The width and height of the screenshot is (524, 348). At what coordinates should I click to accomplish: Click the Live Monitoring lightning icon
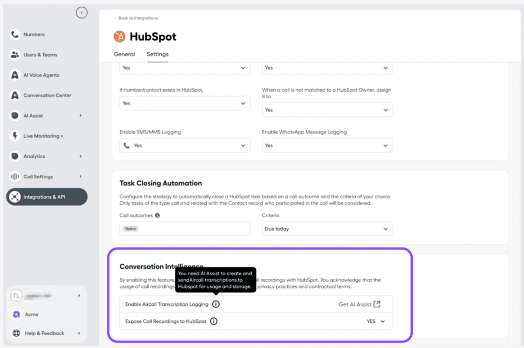tap(15, 136)
